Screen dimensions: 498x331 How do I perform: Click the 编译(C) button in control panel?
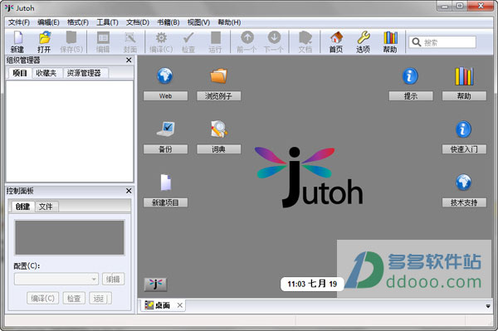point(43,299)
